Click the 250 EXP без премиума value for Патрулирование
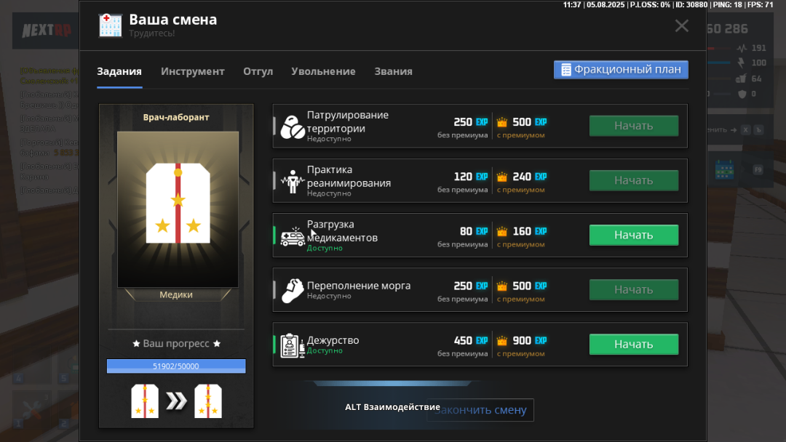The width and height of the screenshot is (786, 442). point(470,122)
